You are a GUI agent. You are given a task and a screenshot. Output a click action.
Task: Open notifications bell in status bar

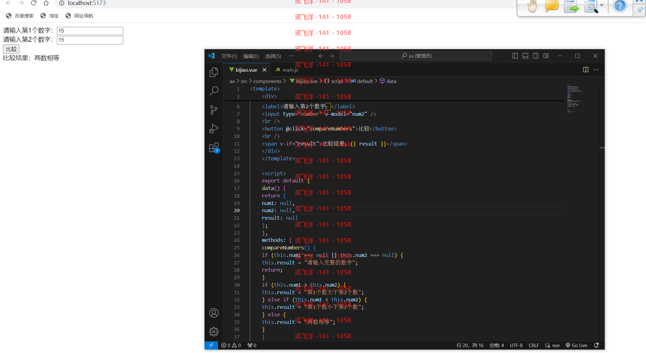(x=597, y=345)
